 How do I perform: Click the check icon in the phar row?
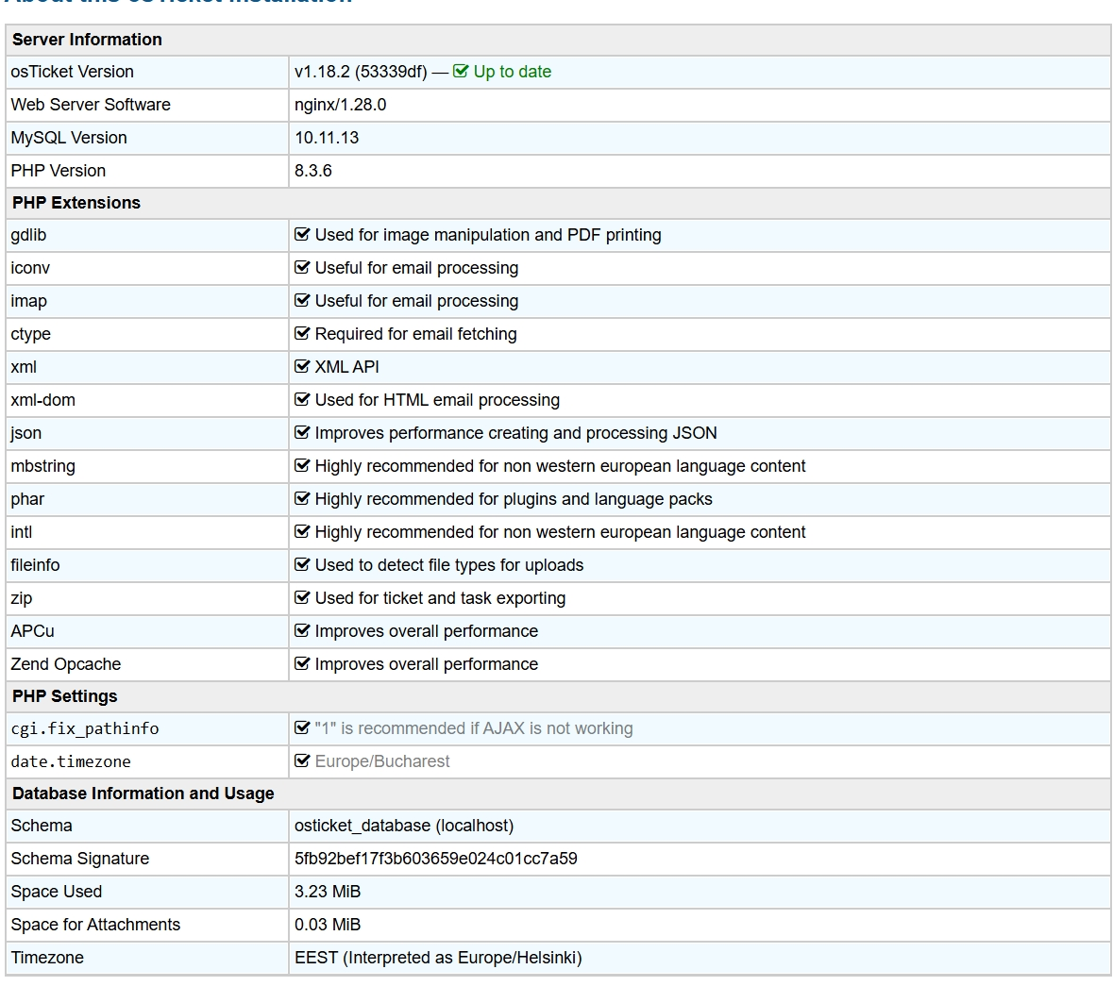[302, 499]
